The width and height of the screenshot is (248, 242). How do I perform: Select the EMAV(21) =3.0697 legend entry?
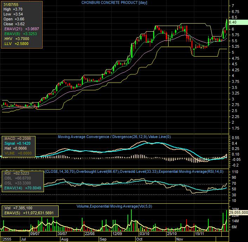coord(21,29)
